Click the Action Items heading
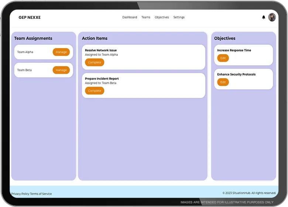The height and width of the screenshot is (207, 288). click(x=95, y=38)
